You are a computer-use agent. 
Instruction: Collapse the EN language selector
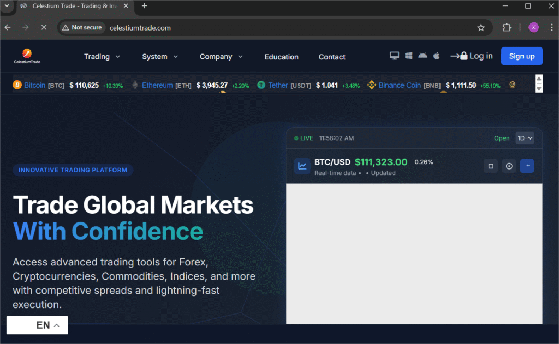(x=37, y=325)
